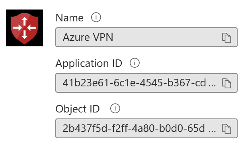The width and height of the screenshot is (242, 143).
Task: Click the Name label text
Action: coord(69,18)
